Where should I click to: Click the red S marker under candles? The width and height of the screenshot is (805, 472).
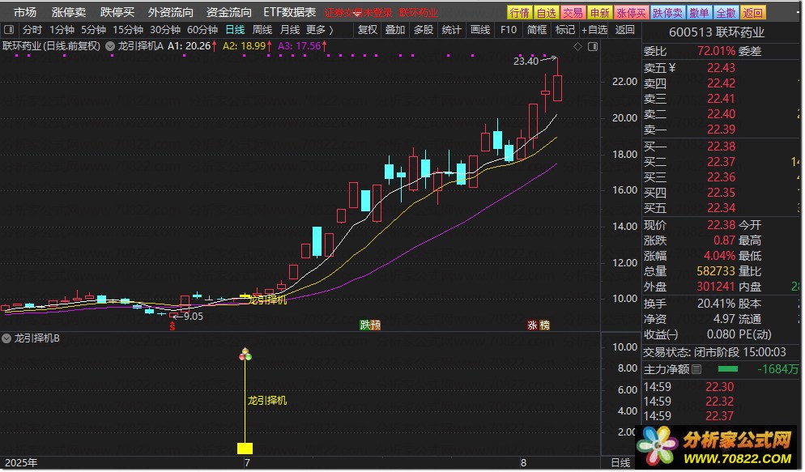(x=172, y=325)
